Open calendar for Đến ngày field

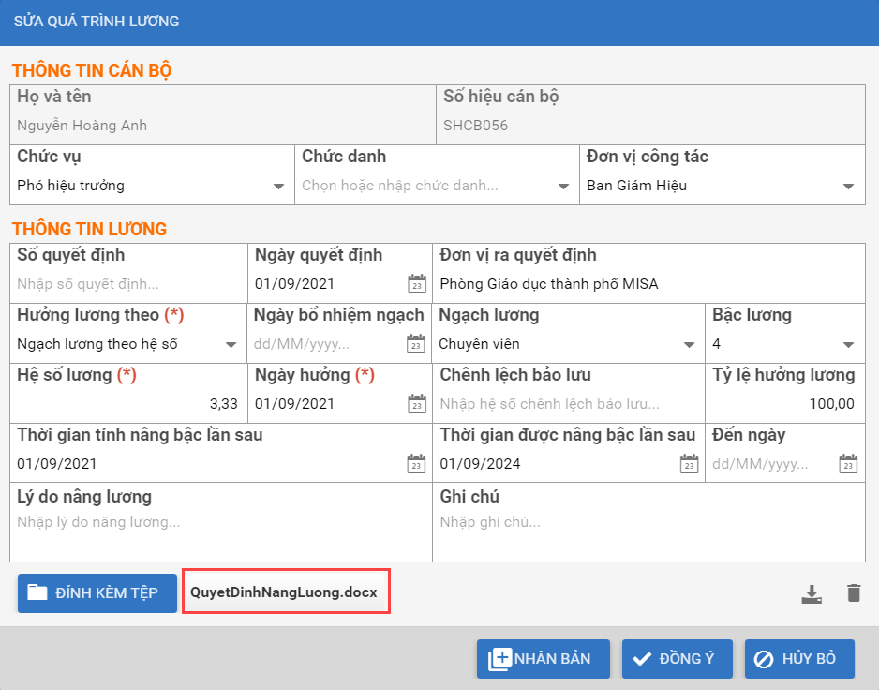848,464
